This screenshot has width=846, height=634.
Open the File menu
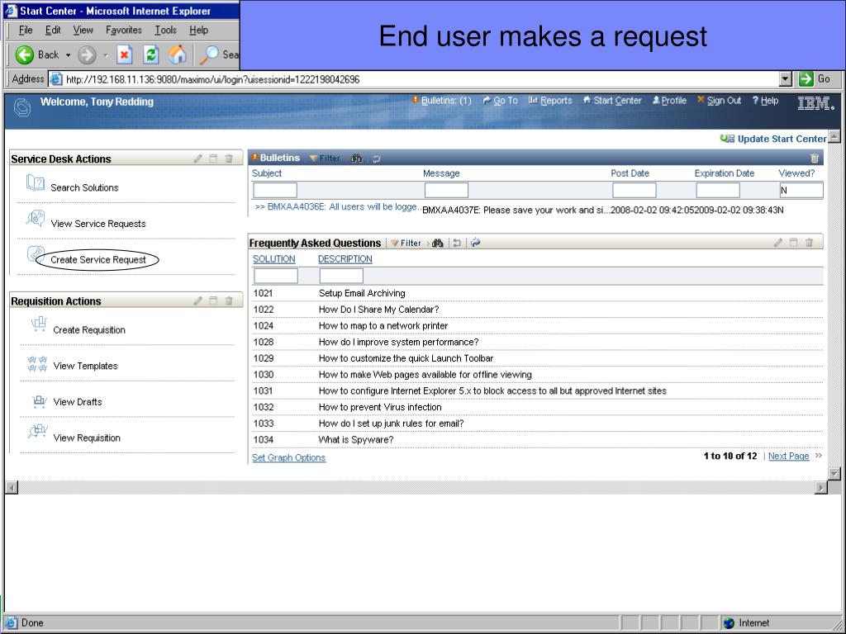(x=26, y=31)
